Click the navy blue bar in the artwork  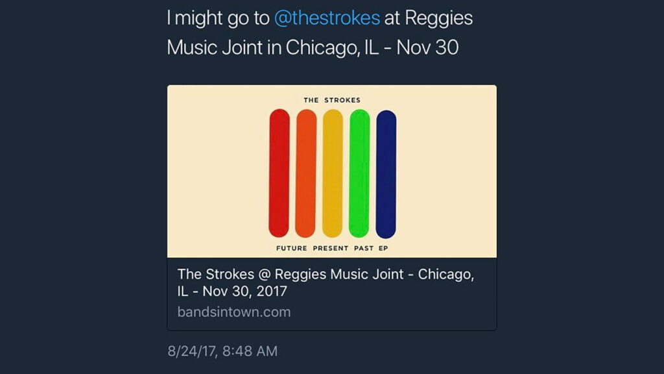[x=386, y=173]
